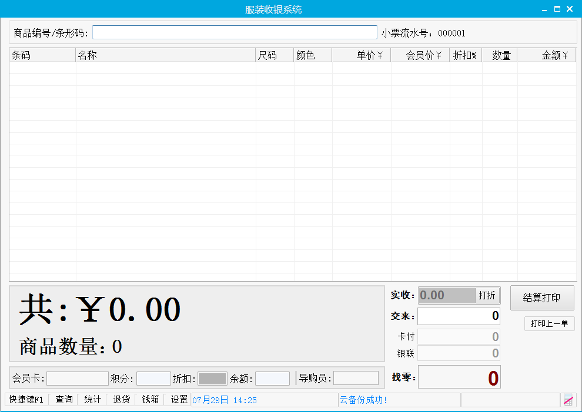Open the 钱箱 cash drawer
This screenshot has width=582, height=412.
(150, 400)
